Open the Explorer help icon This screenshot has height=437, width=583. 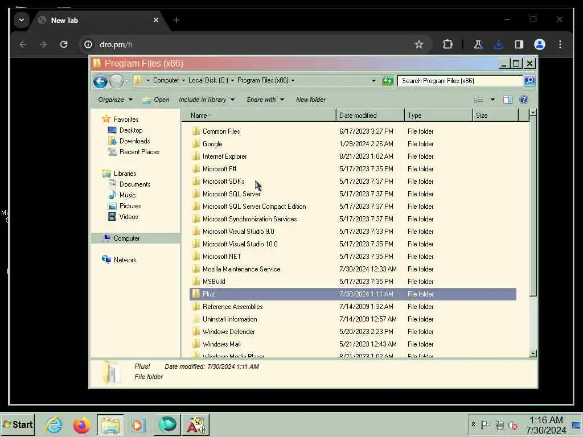pos(524,100)
